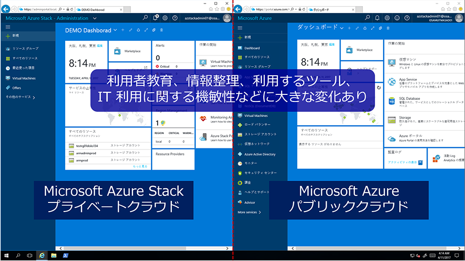Edit DEMO Dashboard with pencil icon
Image resolution: width=465 pixels, height=261 pixels.
coord(130,30)
